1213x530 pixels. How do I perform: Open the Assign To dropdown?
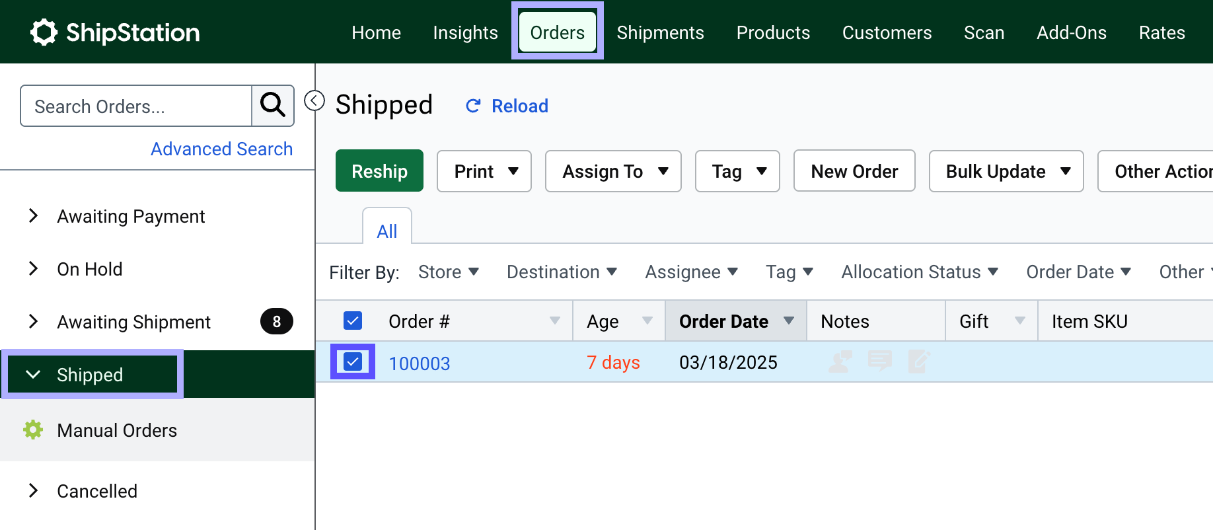[613, 171]
